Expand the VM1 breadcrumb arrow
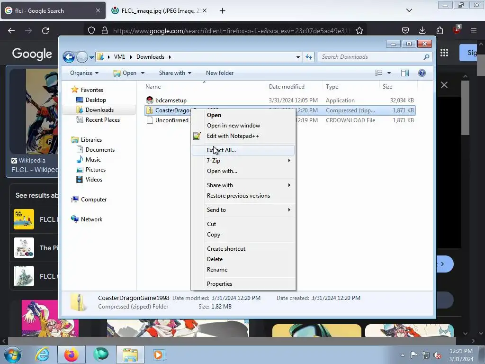This screenshot has width=485, height=364. click(x=131, y=57)
